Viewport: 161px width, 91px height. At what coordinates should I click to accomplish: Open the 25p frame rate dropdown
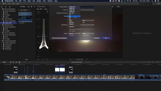[88, 20]
